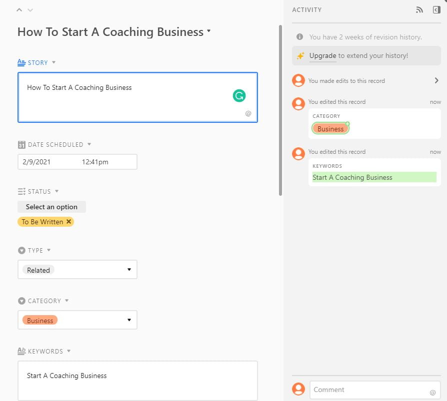Image resolution: width=447 pixels, height=401 pixels.
Task: Go to next record with down chevron
Action: tap(30, 10)
